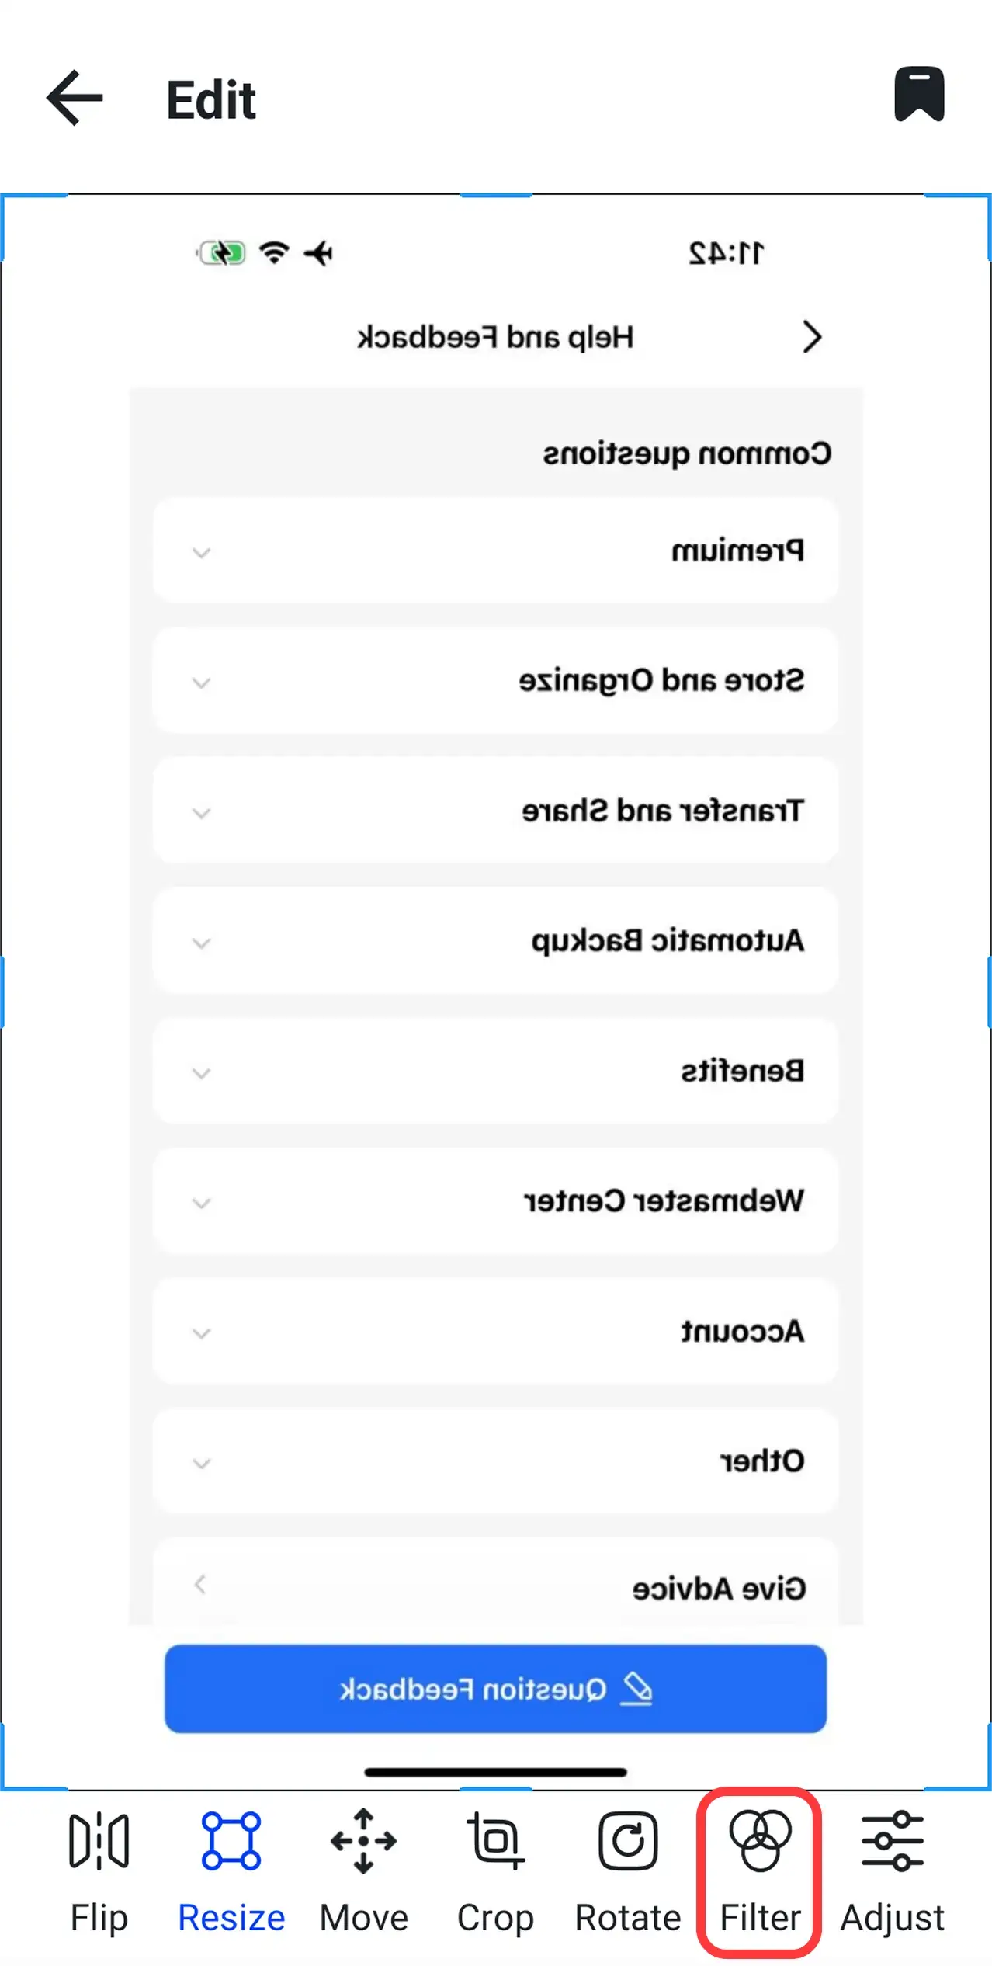Go back using the arrow icon

point(74,97)
